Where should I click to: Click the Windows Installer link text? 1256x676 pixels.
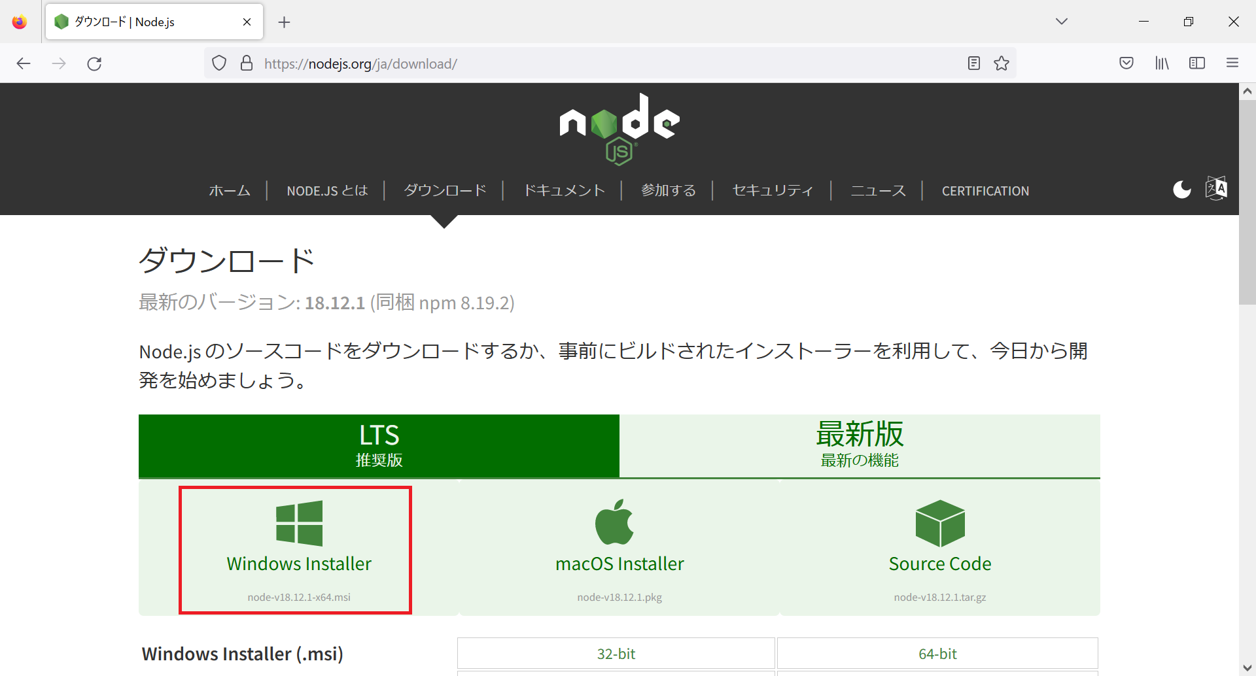(x=299, y=564)
